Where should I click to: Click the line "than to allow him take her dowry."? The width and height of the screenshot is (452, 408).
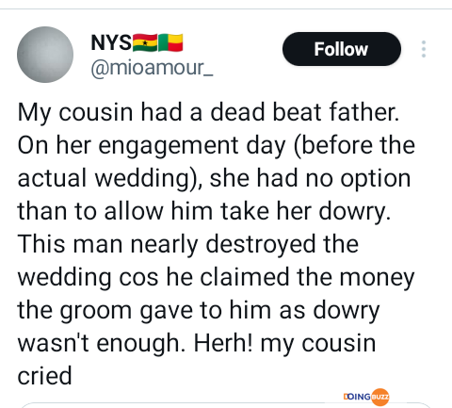point(204,211)
